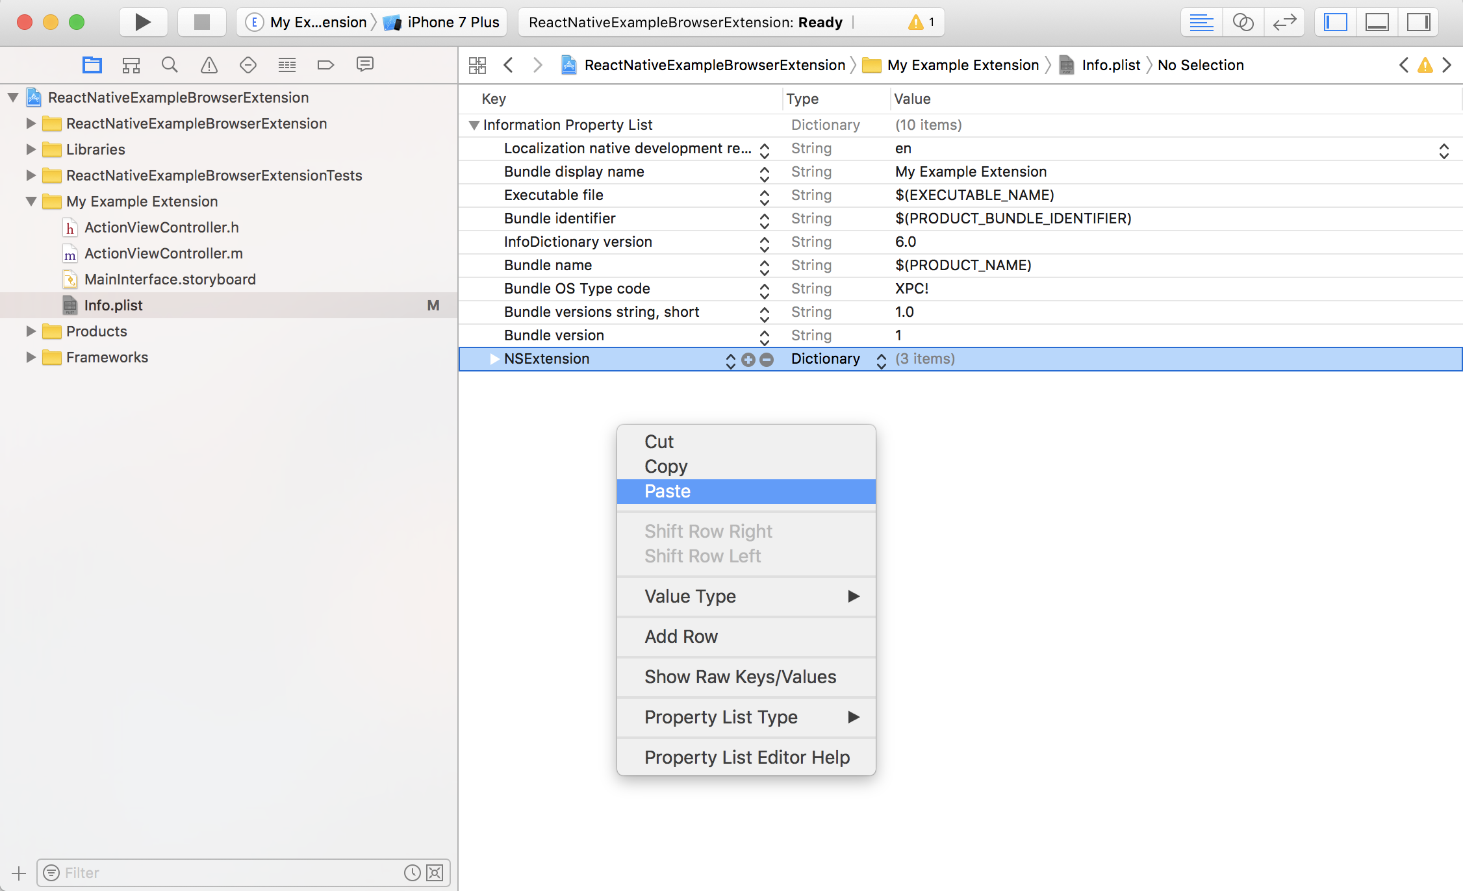This screenshot has height=891, width=1463.
Task: Show the Project navigator
Action: [92, 65]
